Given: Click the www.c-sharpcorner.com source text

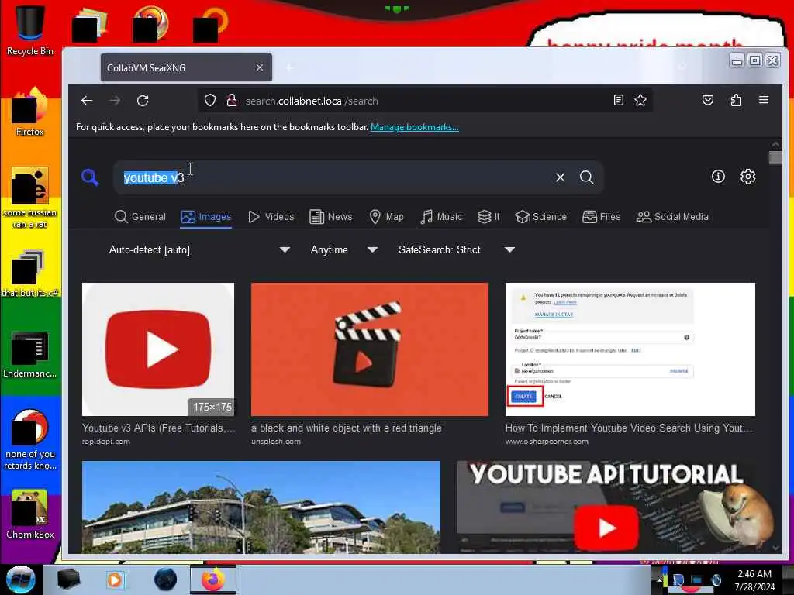Looking at the screenshot, I should 547,441.
